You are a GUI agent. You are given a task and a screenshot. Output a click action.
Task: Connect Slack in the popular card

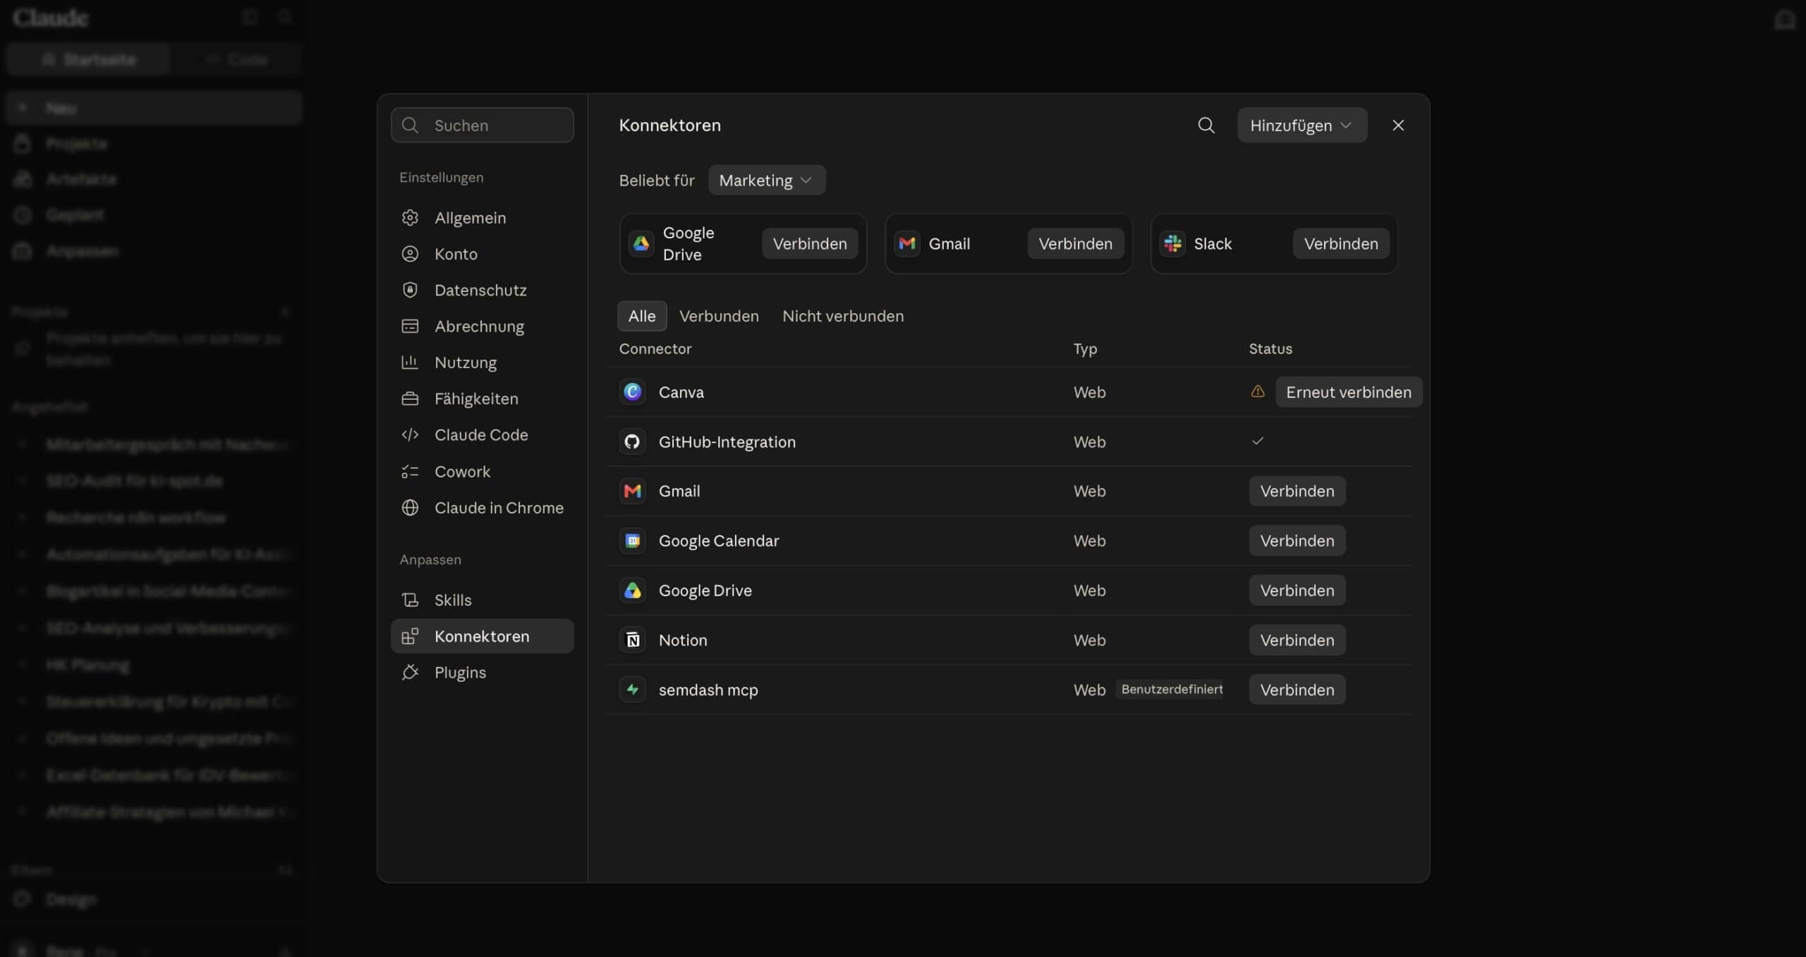click(x=1340, y=244)
